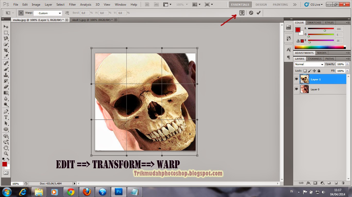Switch to the Channels tab
The image size is (352, 197).
coord(315,59)
